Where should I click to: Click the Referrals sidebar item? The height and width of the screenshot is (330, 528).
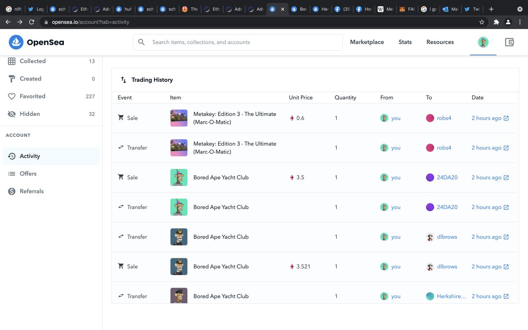pos(51,191)
